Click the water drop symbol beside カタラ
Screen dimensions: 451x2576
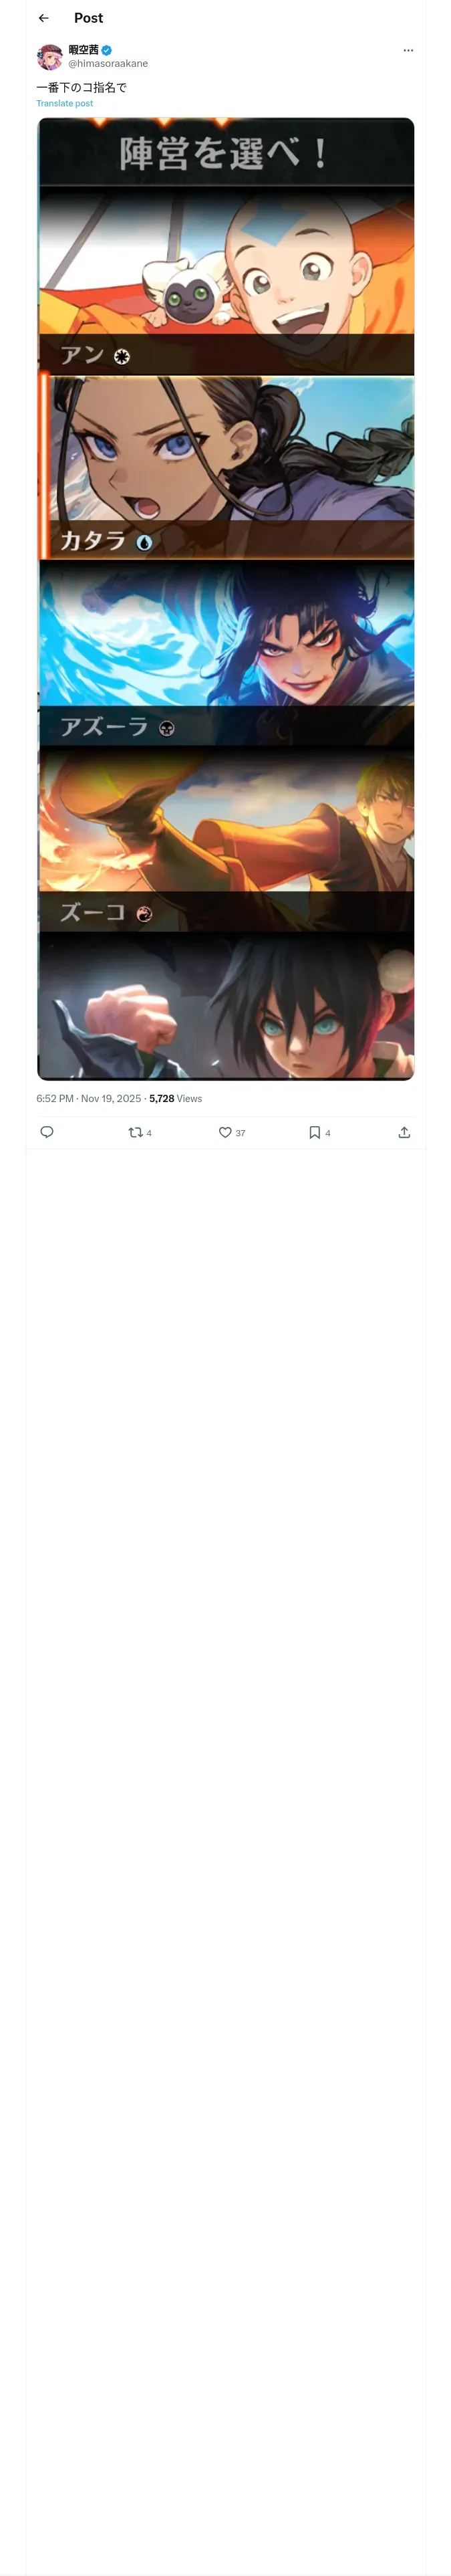coord(144,542)
